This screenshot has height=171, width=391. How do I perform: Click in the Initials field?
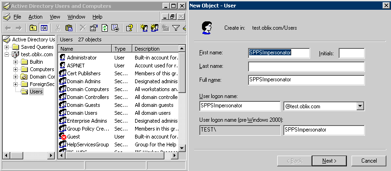coord(352,53)
